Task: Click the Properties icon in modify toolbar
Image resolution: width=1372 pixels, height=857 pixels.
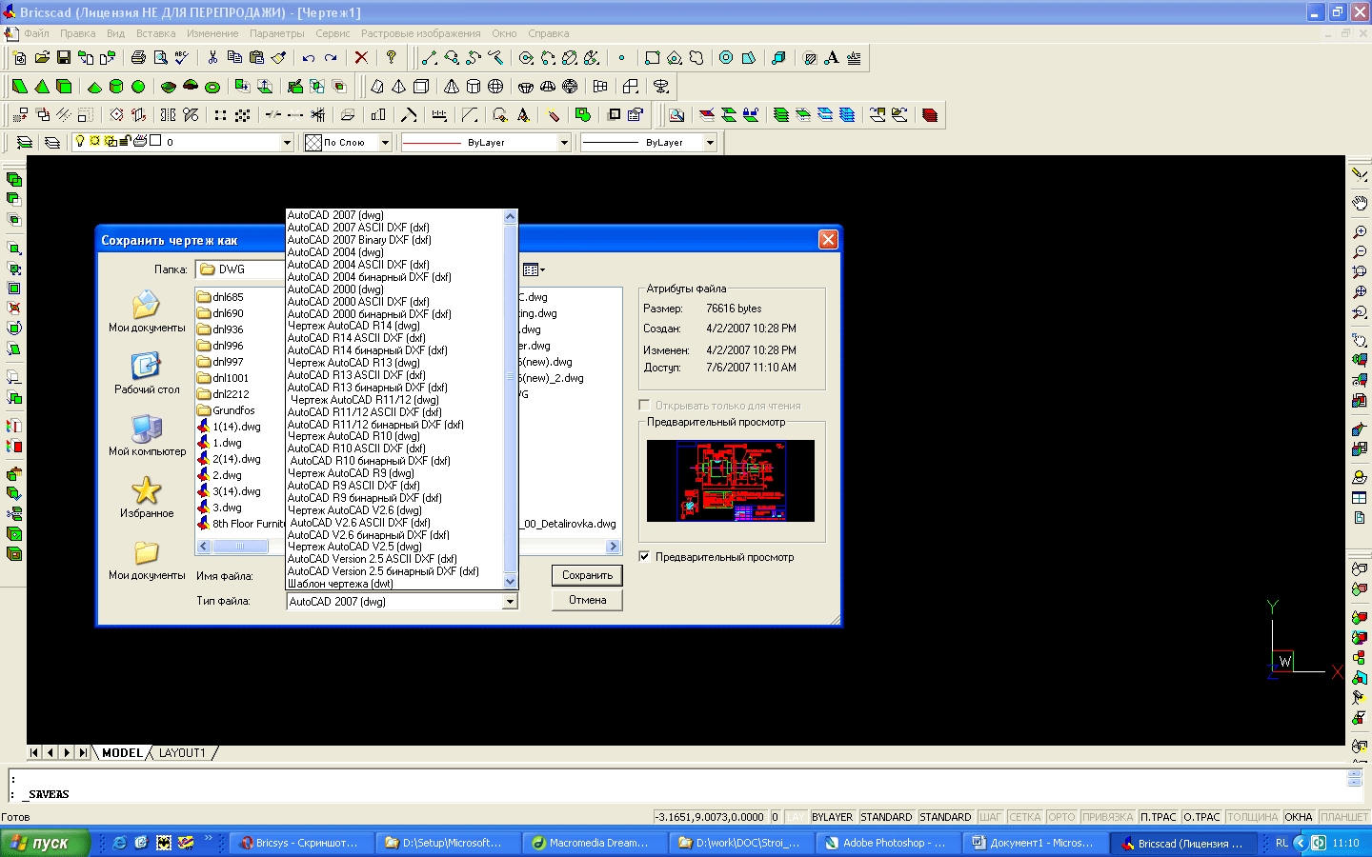Action: [636, 115]
